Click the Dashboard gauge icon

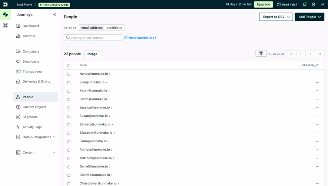click(x=18, y=26)
